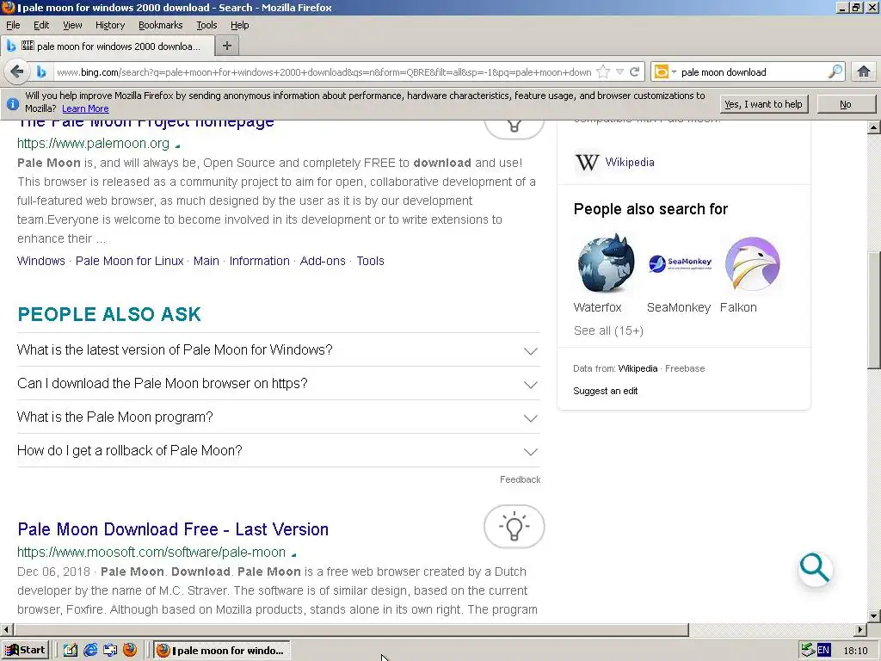Click Firefox taskbar window button
881x661 pixels.
coord(222,651)
